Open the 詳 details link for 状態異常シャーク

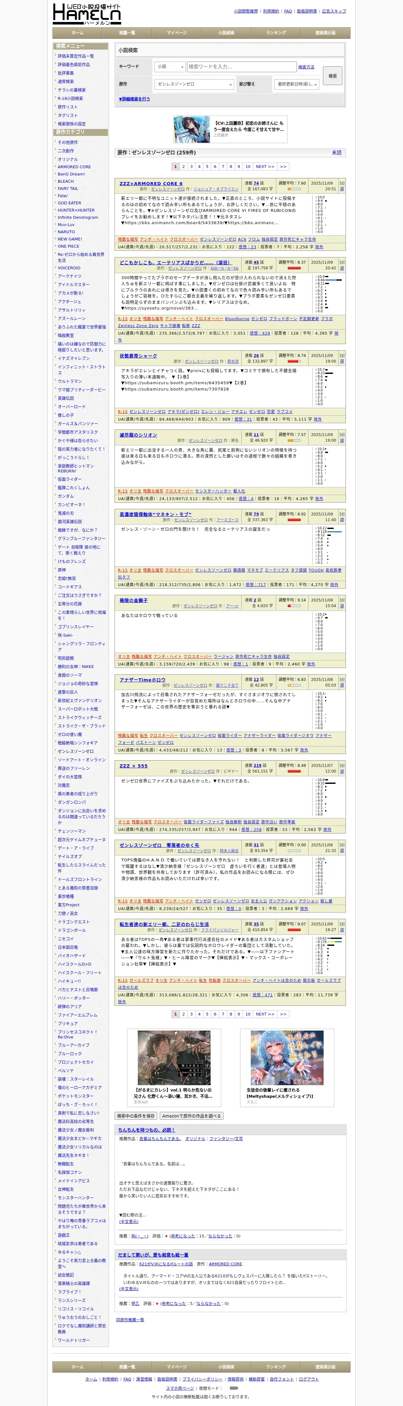point(342,361)
